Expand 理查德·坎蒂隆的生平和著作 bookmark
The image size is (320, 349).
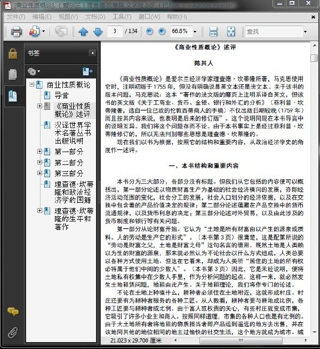tap(40, 210)
